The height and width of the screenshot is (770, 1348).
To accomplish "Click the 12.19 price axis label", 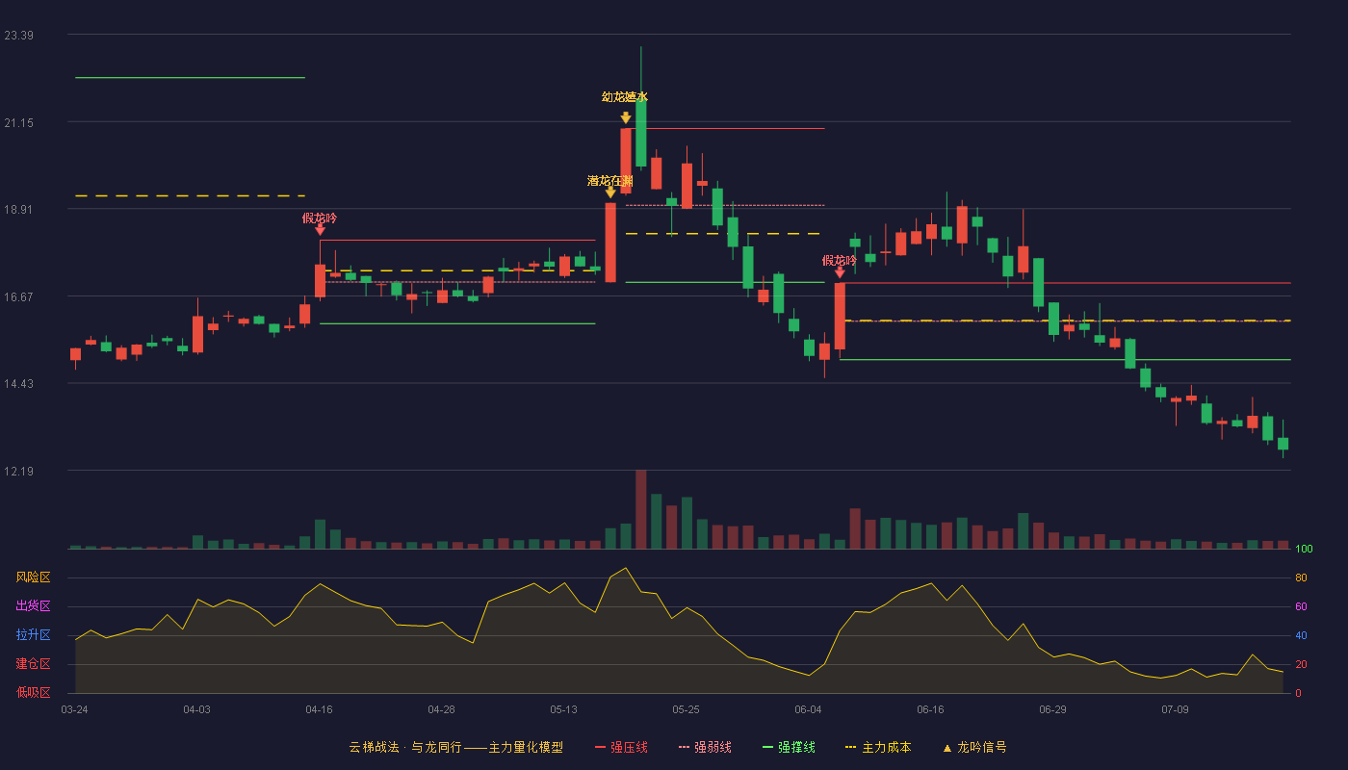I will pyautogui.click(x=18, y=471).
